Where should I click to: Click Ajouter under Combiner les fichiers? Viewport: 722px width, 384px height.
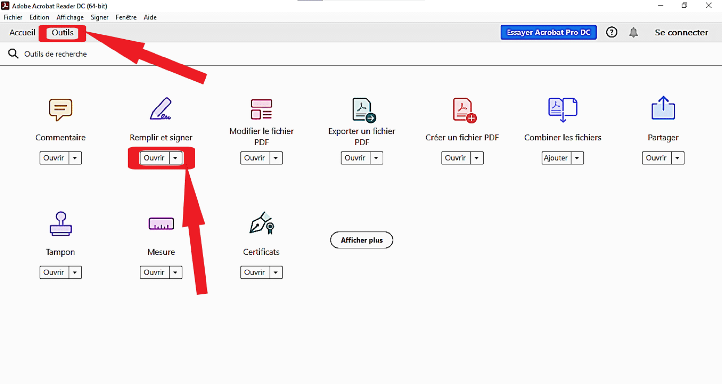click(556, 158)
